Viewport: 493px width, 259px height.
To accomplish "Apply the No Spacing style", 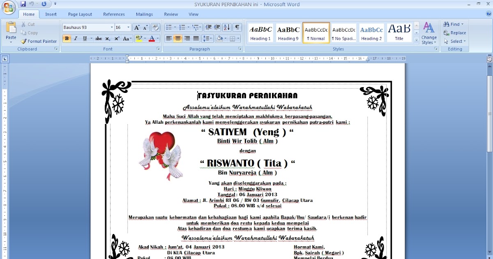I will (x=344, y=33).
